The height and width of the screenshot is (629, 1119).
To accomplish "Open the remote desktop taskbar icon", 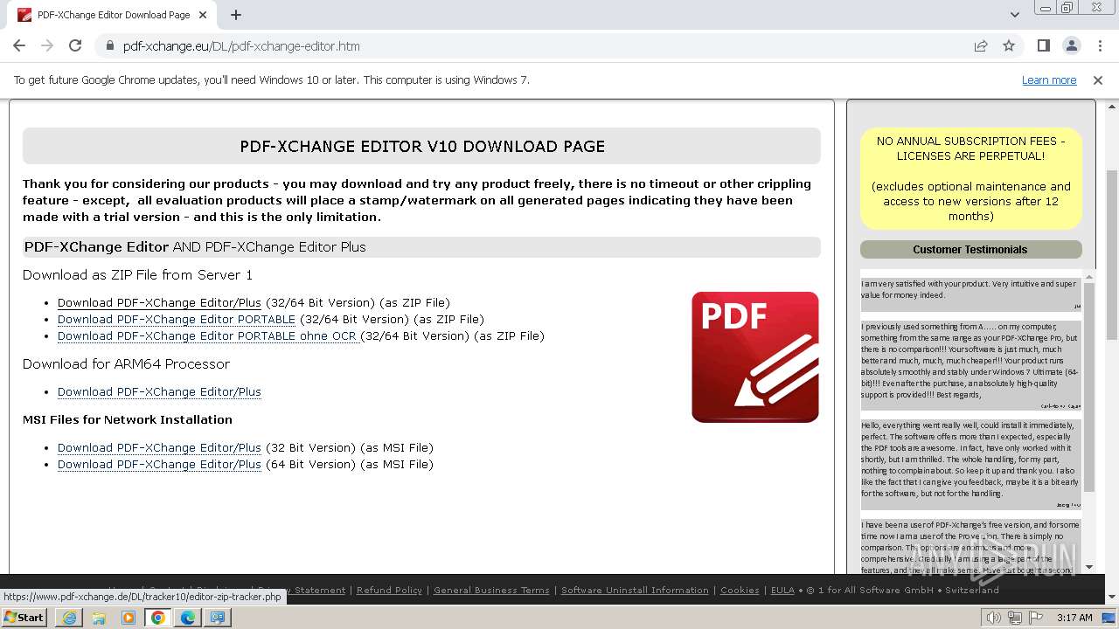I will pos(218,617).
